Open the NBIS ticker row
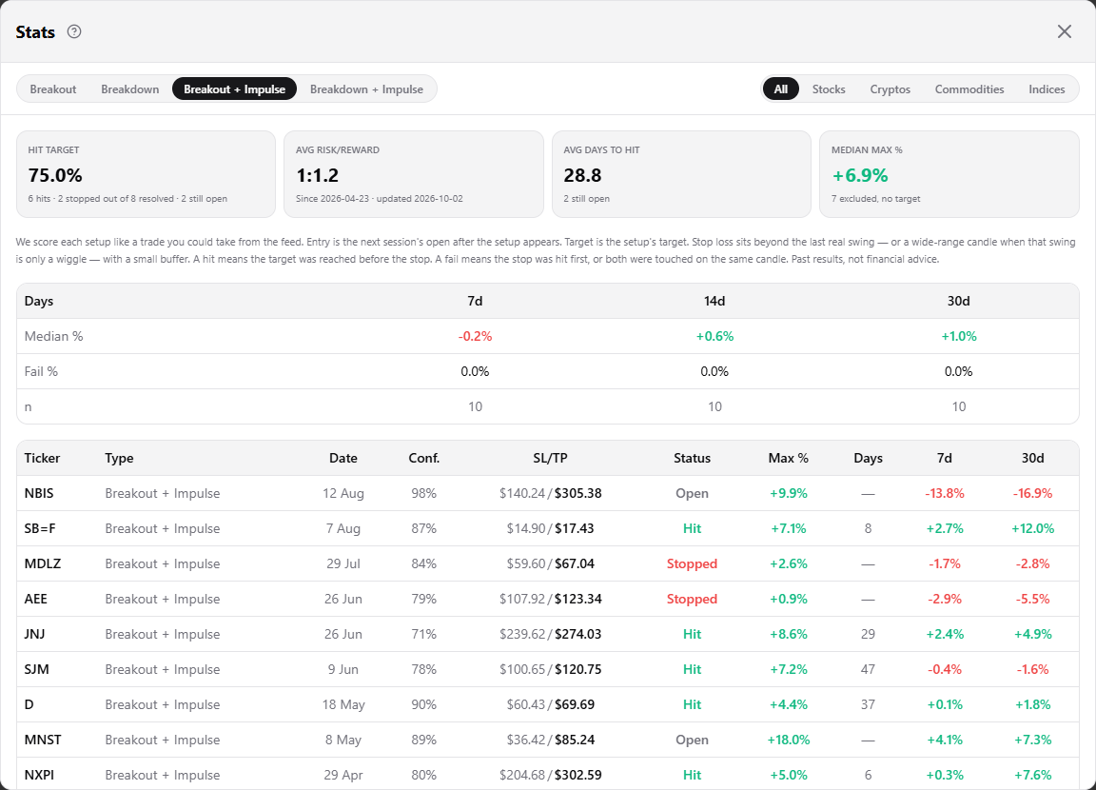The image size is (1096, 790). (547, 493)
